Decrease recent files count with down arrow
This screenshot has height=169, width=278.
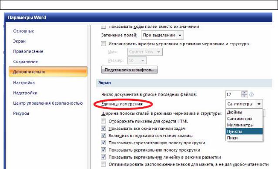click(x=245, y=96)
